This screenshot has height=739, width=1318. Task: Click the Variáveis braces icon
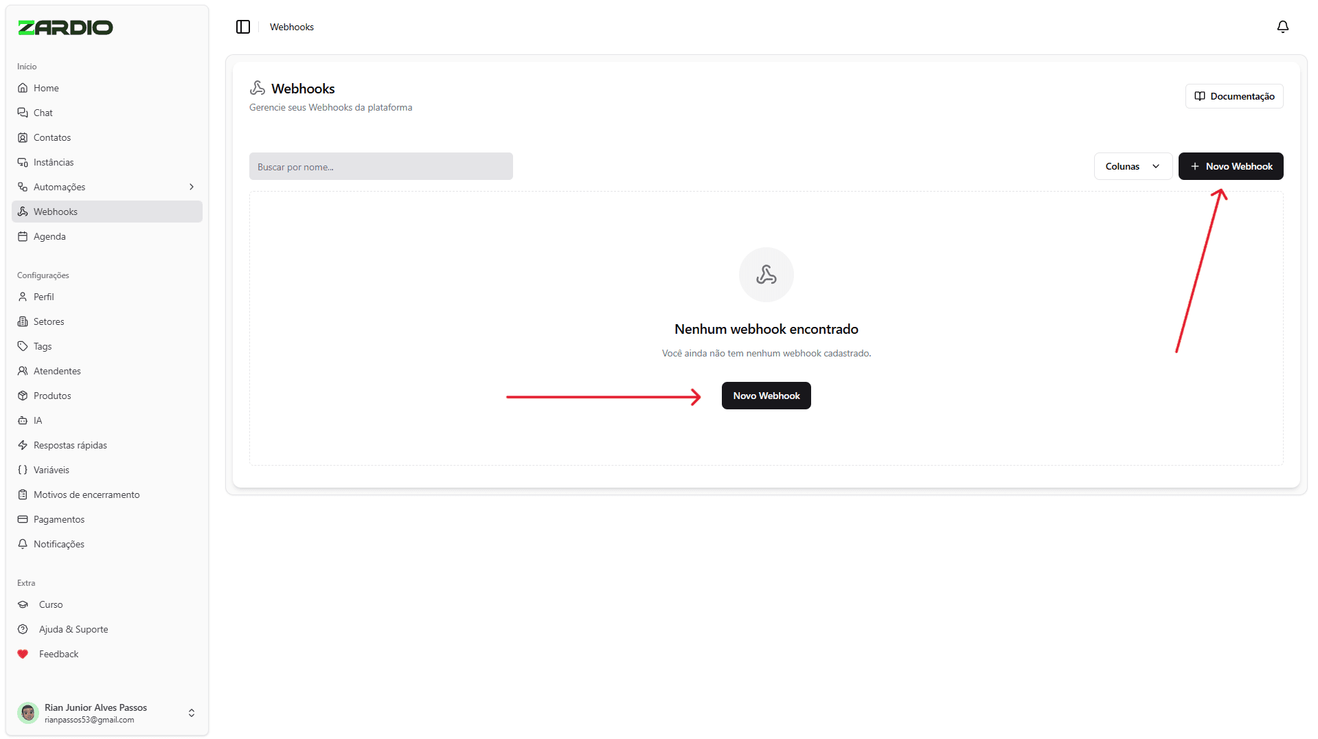pyautogui.click(x=23, y=469)
